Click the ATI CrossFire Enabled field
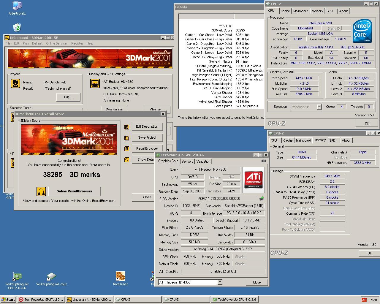Image resolution: width=380 pixels, height=304 pixels. (223, 271)
